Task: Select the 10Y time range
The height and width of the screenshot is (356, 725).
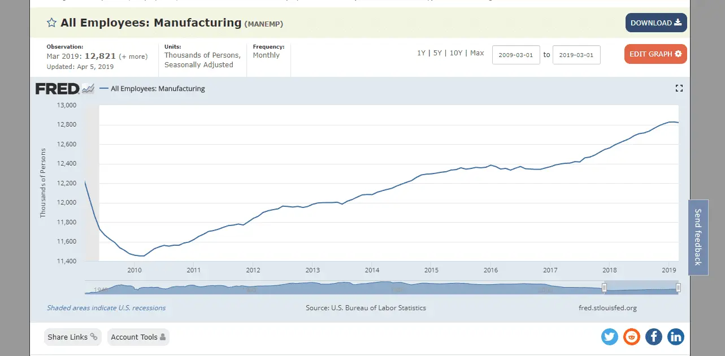Action: coord(455,53)
